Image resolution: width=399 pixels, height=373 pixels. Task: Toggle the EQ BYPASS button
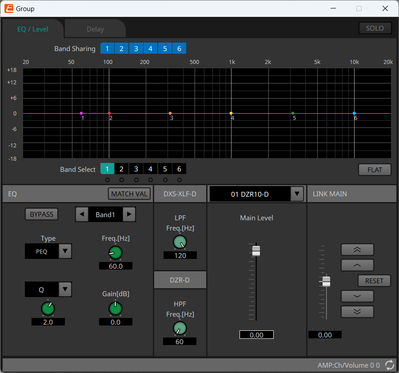[x=41, y=214]
